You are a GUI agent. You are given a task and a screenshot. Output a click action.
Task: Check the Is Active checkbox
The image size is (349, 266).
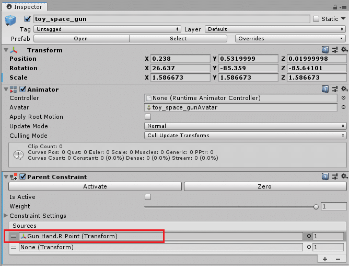click(148, 197)
